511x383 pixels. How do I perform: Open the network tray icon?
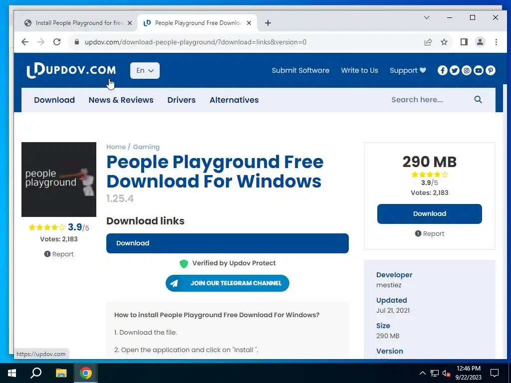tap(435, 373)
